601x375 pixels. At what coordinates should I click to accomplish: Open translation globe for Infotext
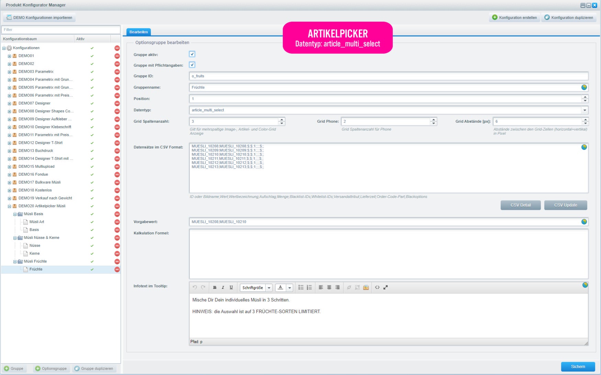(x=585, y=285)
